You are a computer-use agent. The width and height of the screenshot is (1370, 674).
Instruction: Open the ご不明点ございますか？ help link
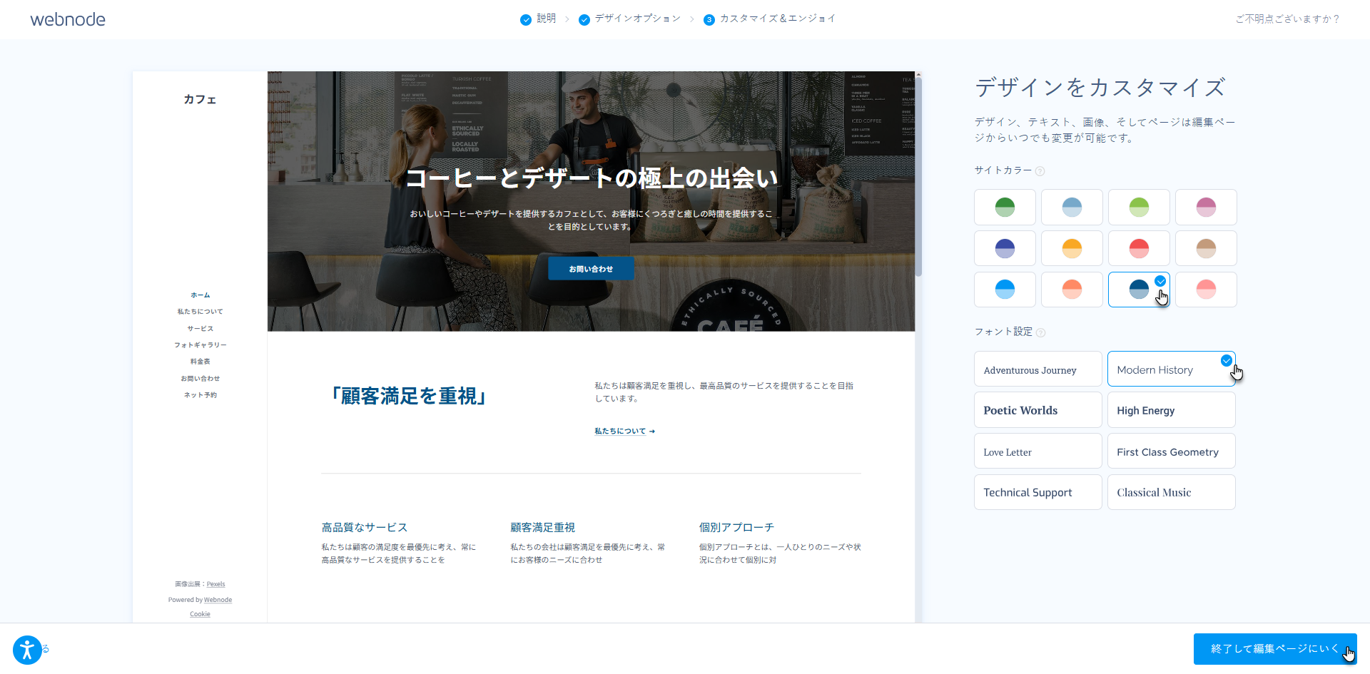pyautogui.click(x=1288, y=19)
